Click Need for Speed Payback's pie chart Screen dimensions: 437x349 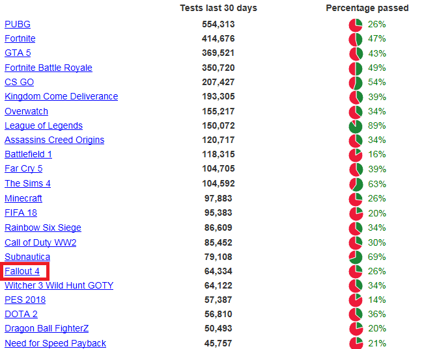[356, 343]
